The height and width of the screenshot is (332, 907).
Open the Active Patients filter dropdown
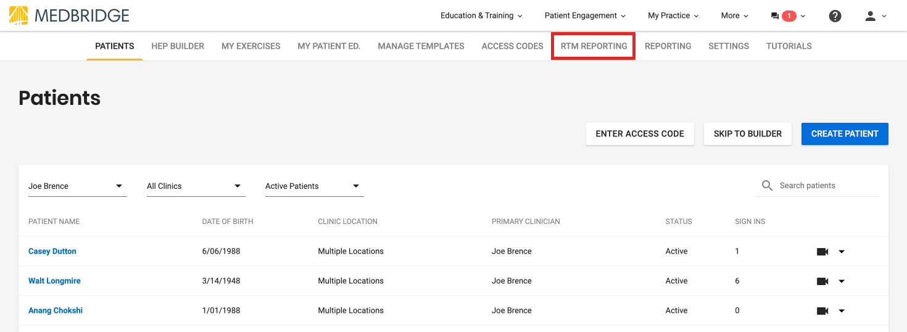[315, 186]
